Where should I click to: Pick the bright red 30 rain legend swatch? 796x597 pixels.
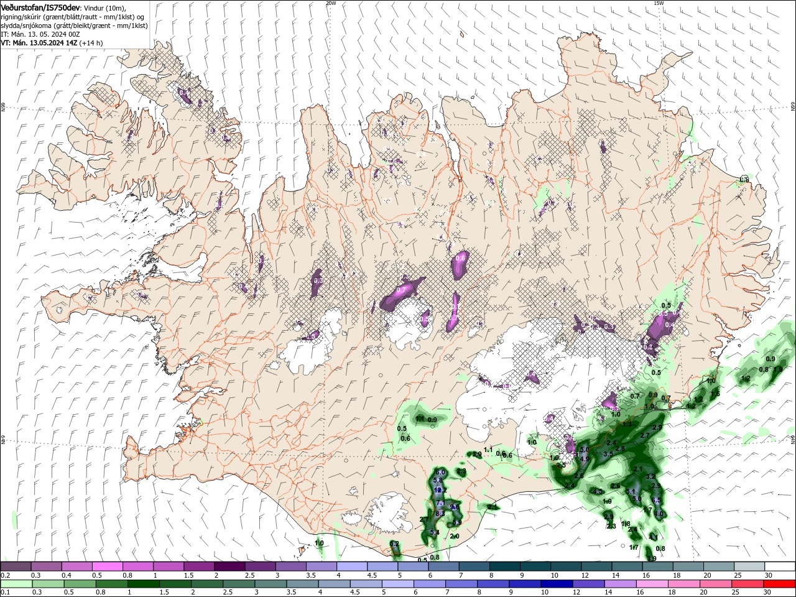click(x=779, y=584)
